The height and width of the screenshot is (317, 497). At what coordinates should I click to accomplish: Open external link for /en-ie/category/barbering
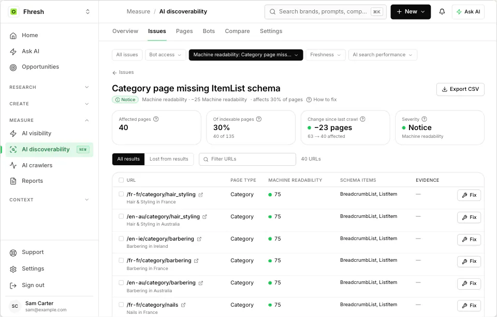tap(199, 239)
